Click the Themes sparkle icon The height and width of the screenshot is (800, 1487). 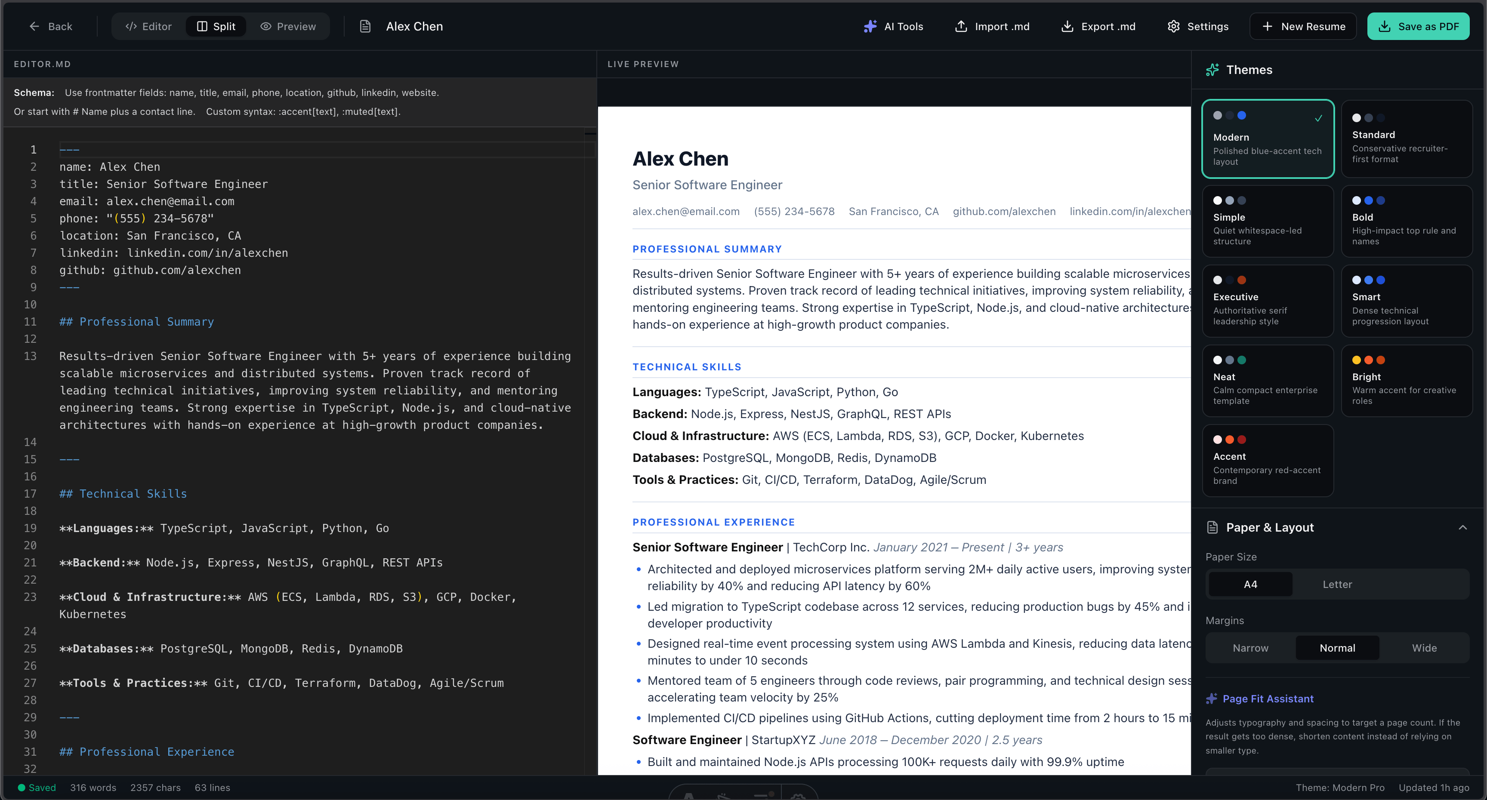coord(1212,70)
